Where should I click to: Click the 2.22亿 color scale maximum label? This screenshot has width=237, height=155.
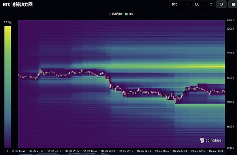(x=8, y=22)
